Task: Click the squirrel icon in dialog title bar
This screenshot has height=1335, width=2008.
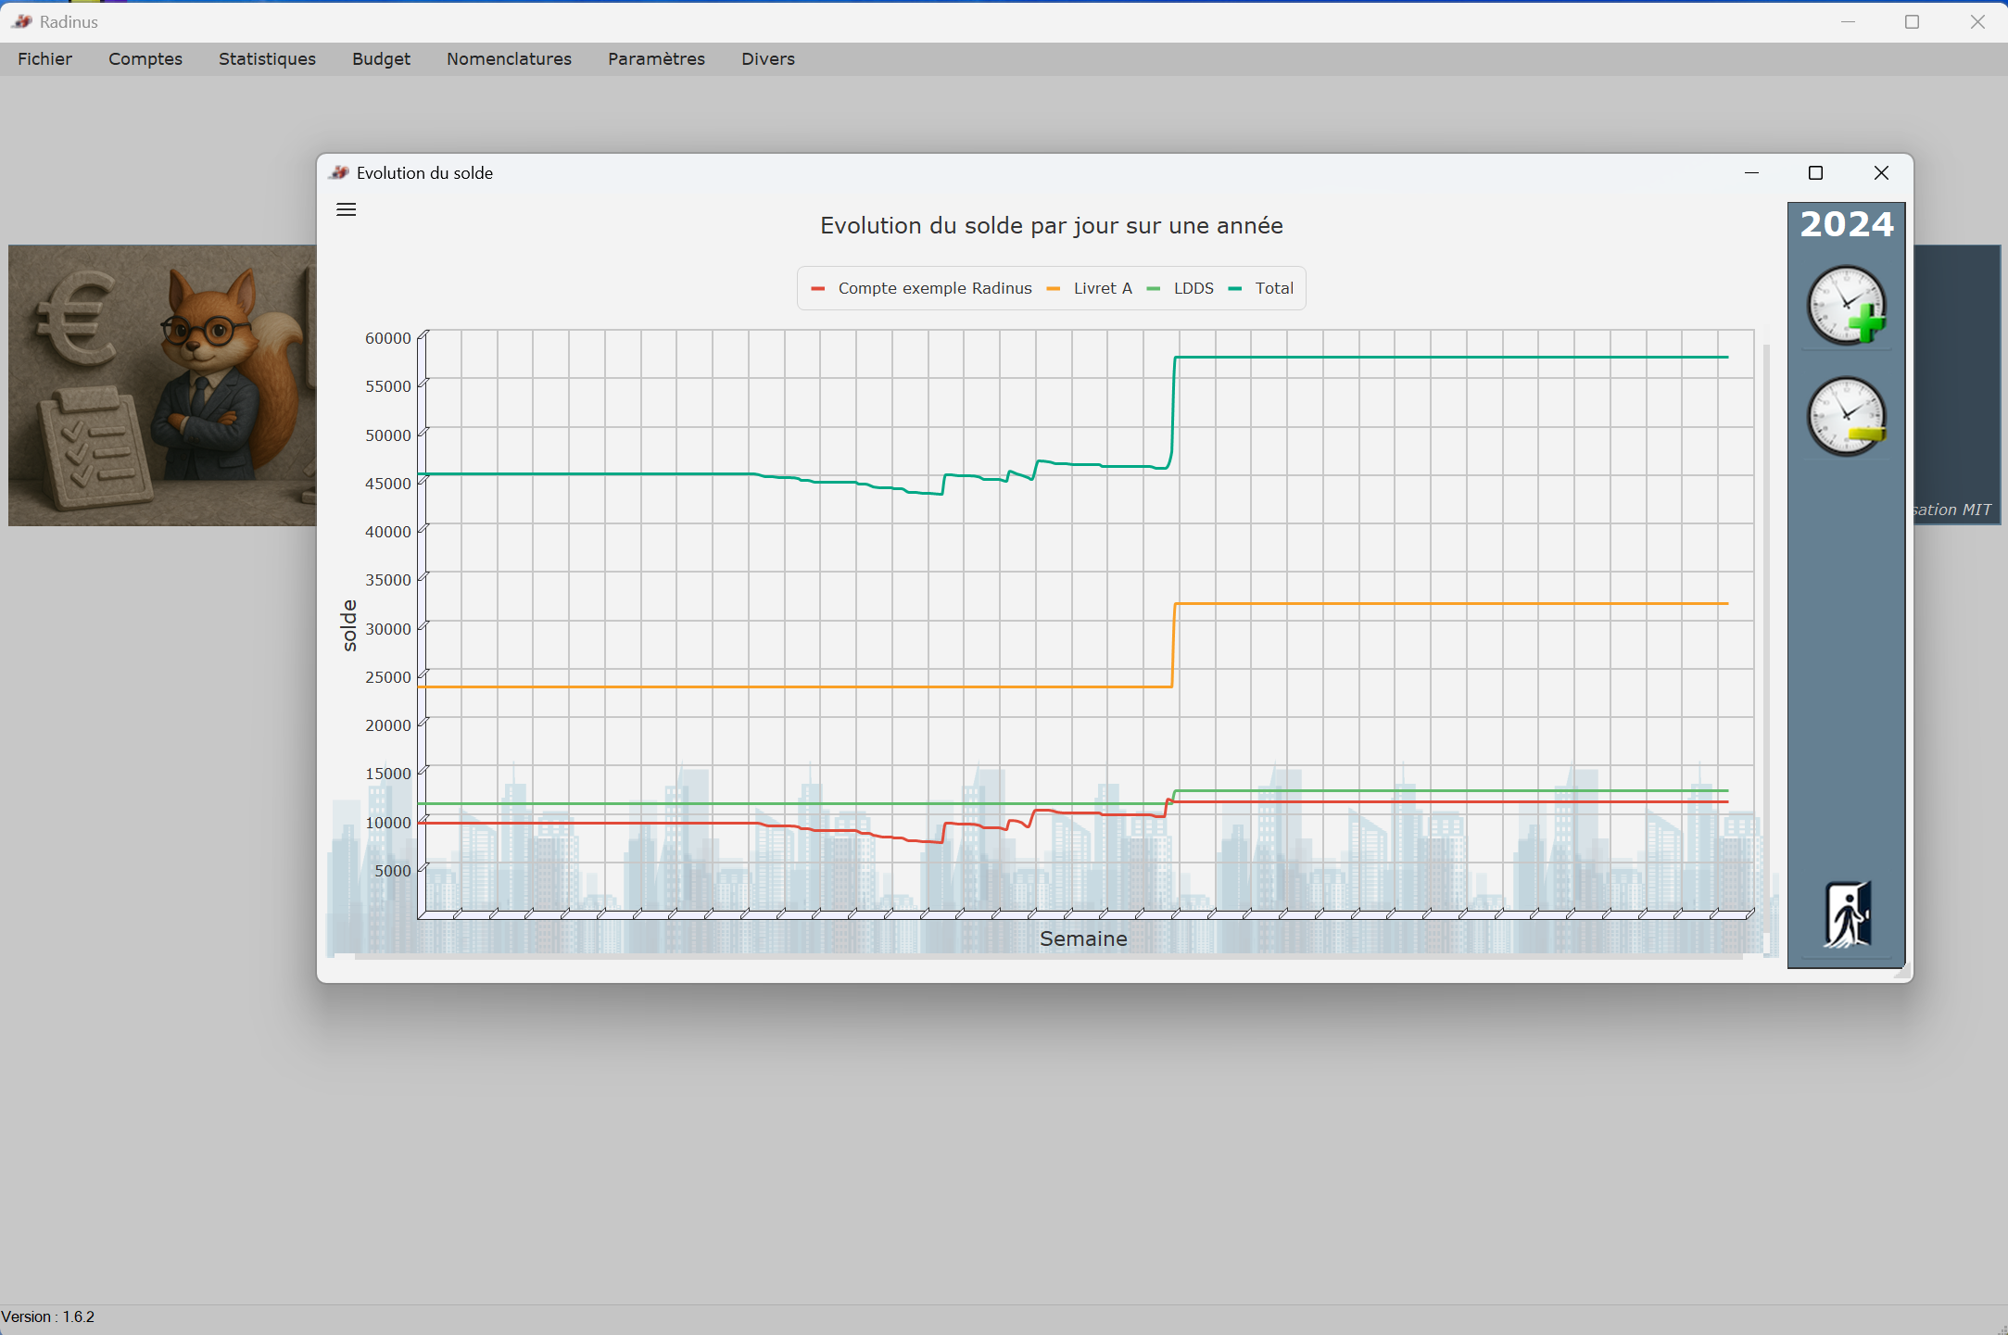Action: [339, 173]
